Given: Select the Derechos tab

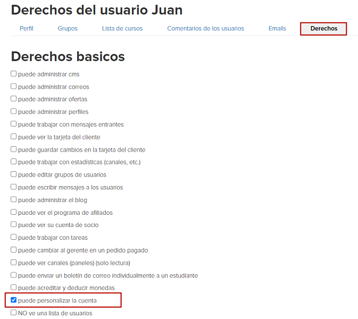Looking at the screenshot, I should click(323, 29).
